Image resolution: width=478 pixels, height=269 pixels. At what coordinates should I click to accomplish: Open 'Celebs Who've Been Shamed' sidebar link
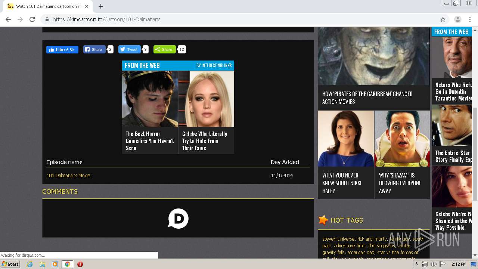[454, 221]
